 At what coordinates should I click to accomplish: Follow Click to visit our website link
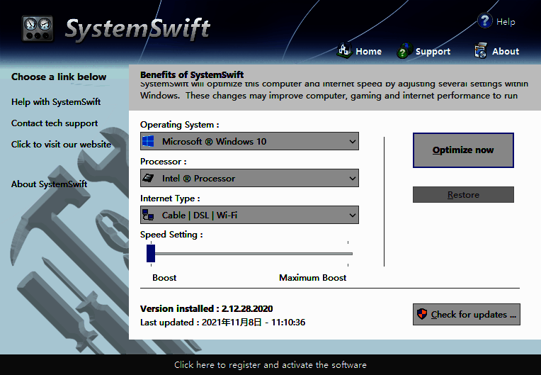coord(61,145)
